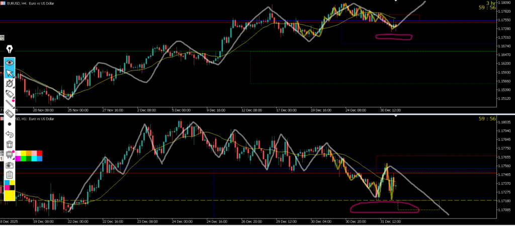Click the black dot brush size button
The height and width of the screenshot is (226, 515).
(x=10, y=124)
